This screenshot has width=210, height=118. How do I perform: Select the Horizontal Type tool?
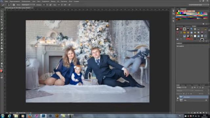tap(2, 54)
